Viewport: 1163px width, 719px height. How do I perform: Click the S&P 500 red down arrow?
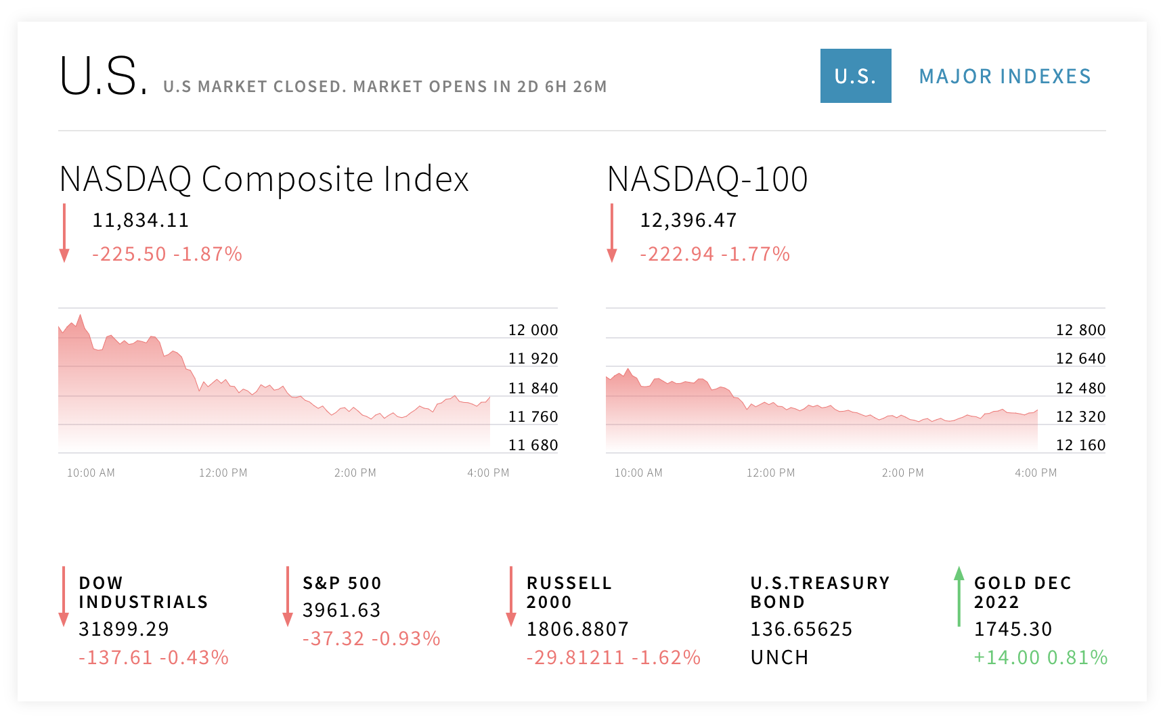pos(288,596)
